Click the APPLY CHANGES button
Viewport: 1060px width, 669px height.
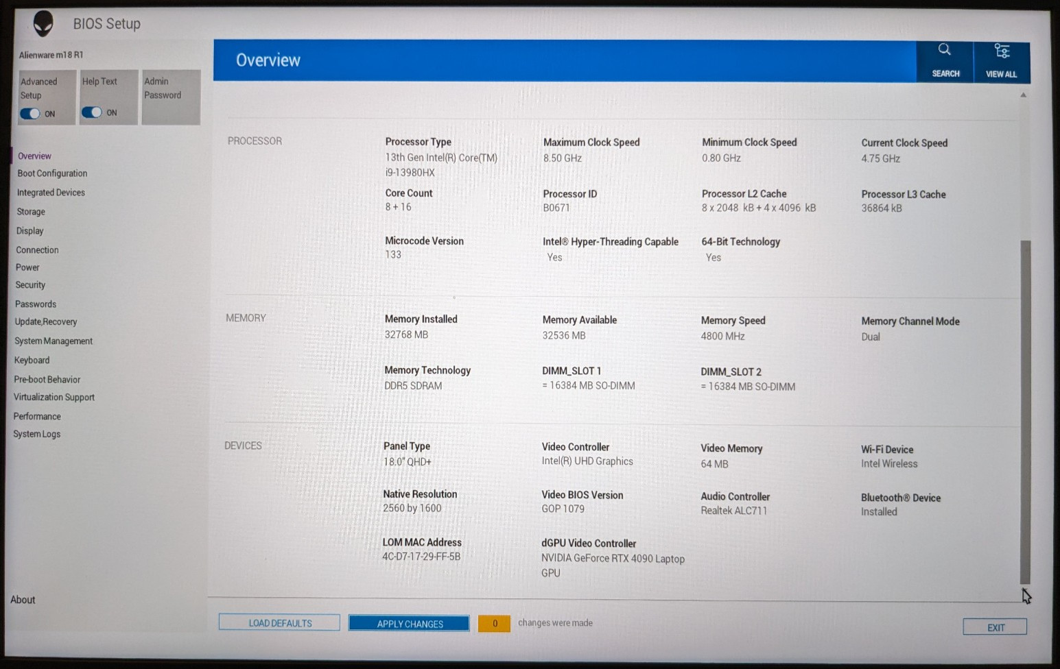tap(410, 623)
